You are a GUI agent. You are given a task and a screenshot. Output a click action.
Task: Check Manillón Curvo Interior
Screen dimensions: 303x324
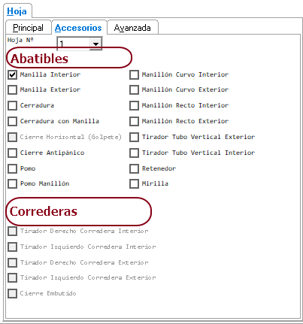click(x=134, y=74)
